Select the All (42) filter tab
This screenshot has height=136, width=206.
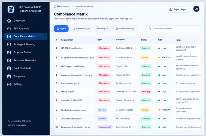[x=61, y=29]
